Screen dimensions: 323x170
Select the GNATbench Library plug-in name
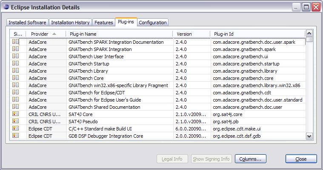point(88,71)
